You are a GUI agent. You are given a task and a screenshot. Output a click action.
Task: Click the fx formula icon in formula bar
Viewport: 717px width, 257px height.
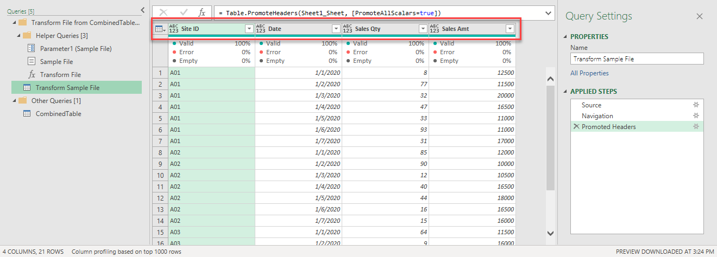(202, 12)
